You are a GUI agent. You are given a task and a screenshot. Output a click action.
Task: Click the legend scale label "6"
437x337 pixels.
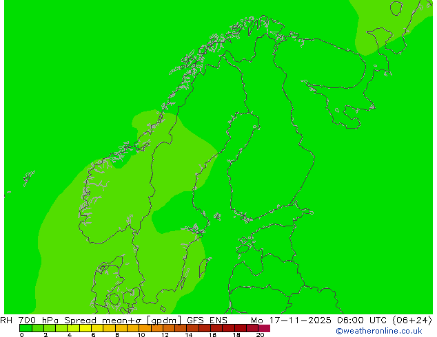click(93, 335)
